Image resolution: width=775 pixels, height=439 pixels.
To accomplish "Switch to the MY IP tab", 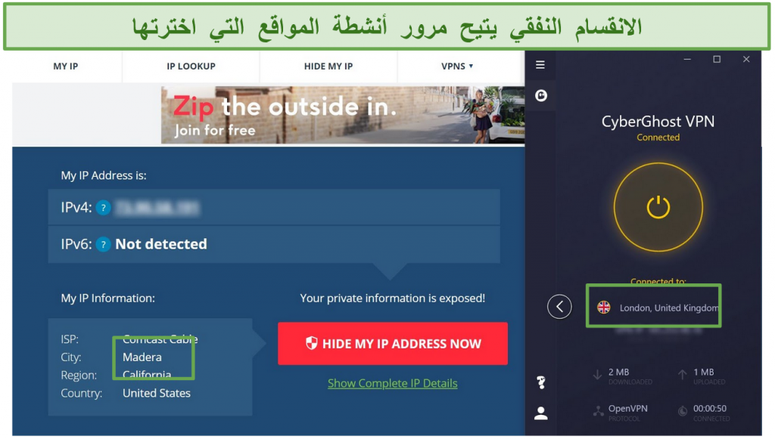I will point(66,66).
